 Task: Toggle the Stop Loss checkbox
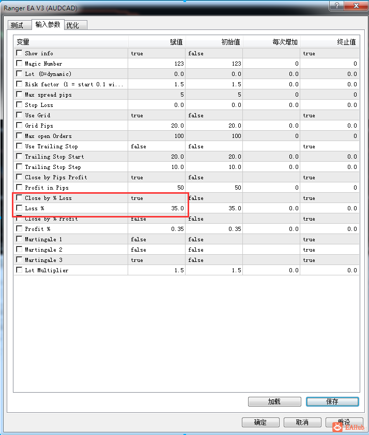[x=19, y=104]
